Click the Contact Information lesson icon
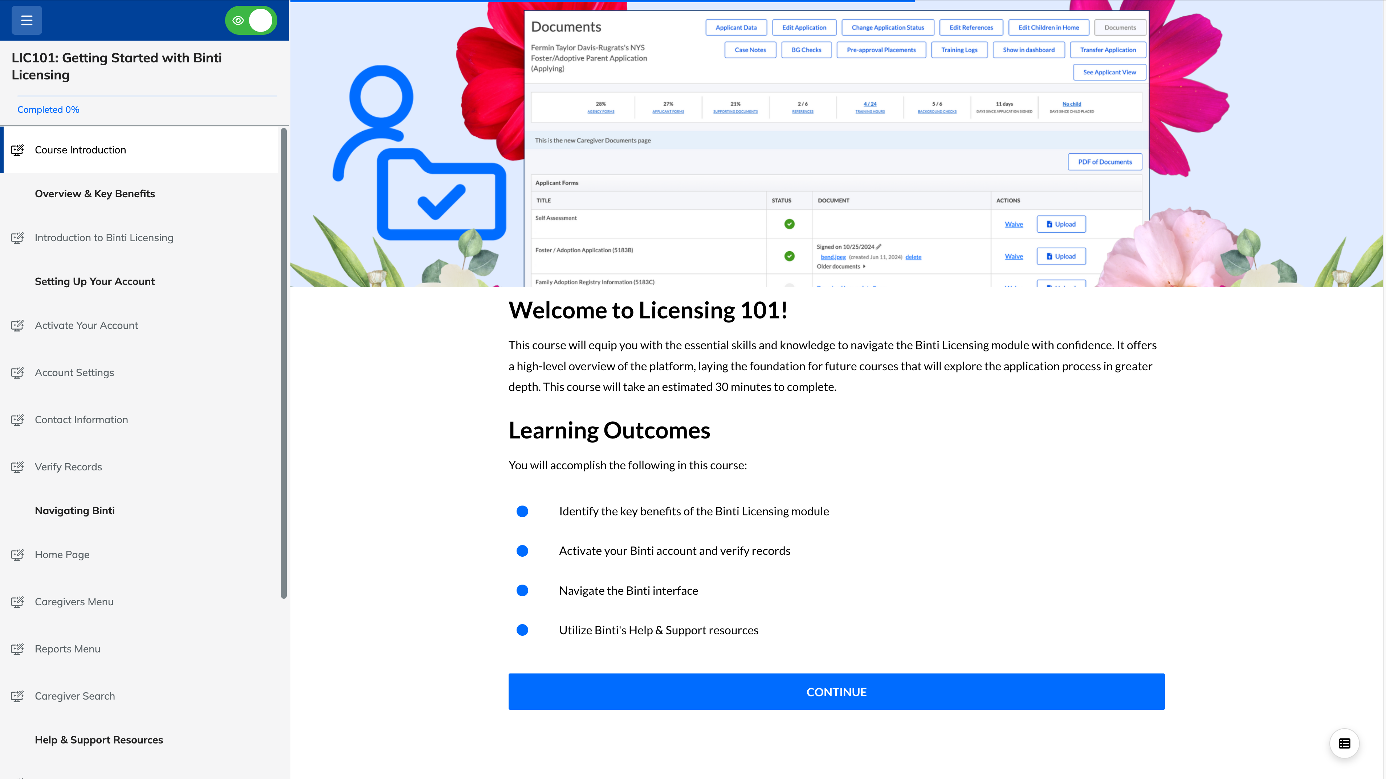Image resolution: width=1386 pixels, height=779 pixels. [17, 420]
